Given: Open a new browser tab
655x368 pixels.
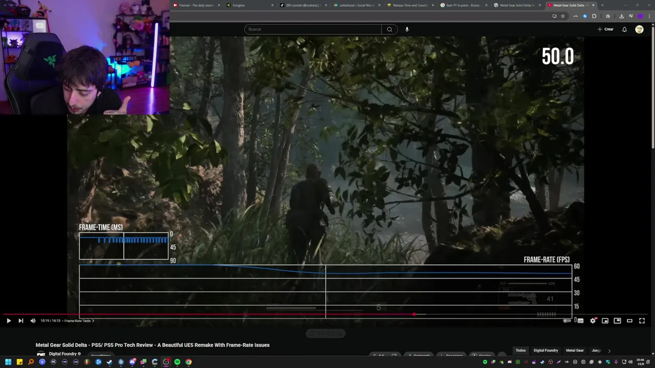Looking at the screenshot, I should click(x=602, y=5).
